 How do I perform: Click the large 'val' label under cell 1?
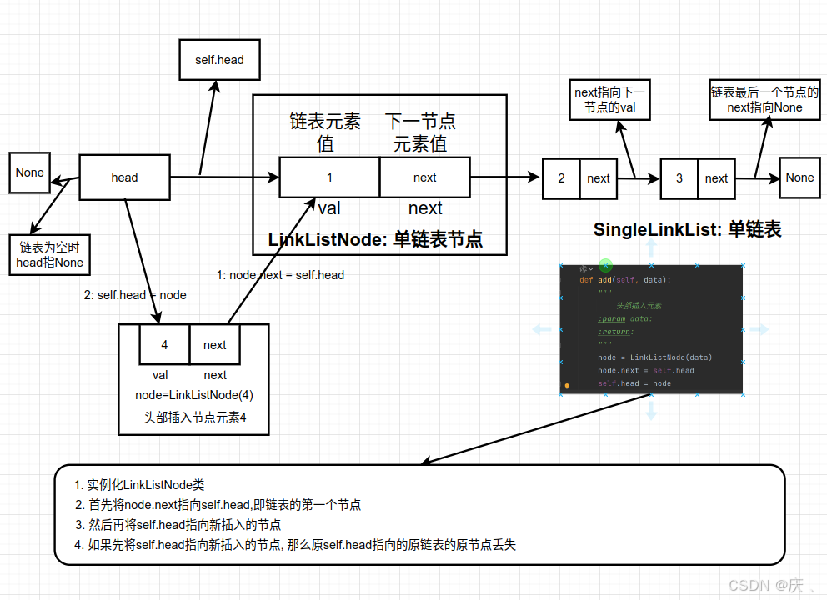point(329,208)
